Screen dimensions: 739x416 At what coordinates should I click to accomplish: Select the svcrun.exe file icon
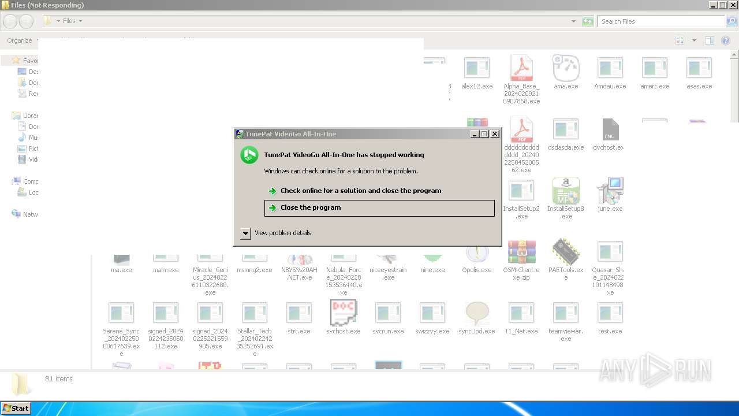coord(388,313)
